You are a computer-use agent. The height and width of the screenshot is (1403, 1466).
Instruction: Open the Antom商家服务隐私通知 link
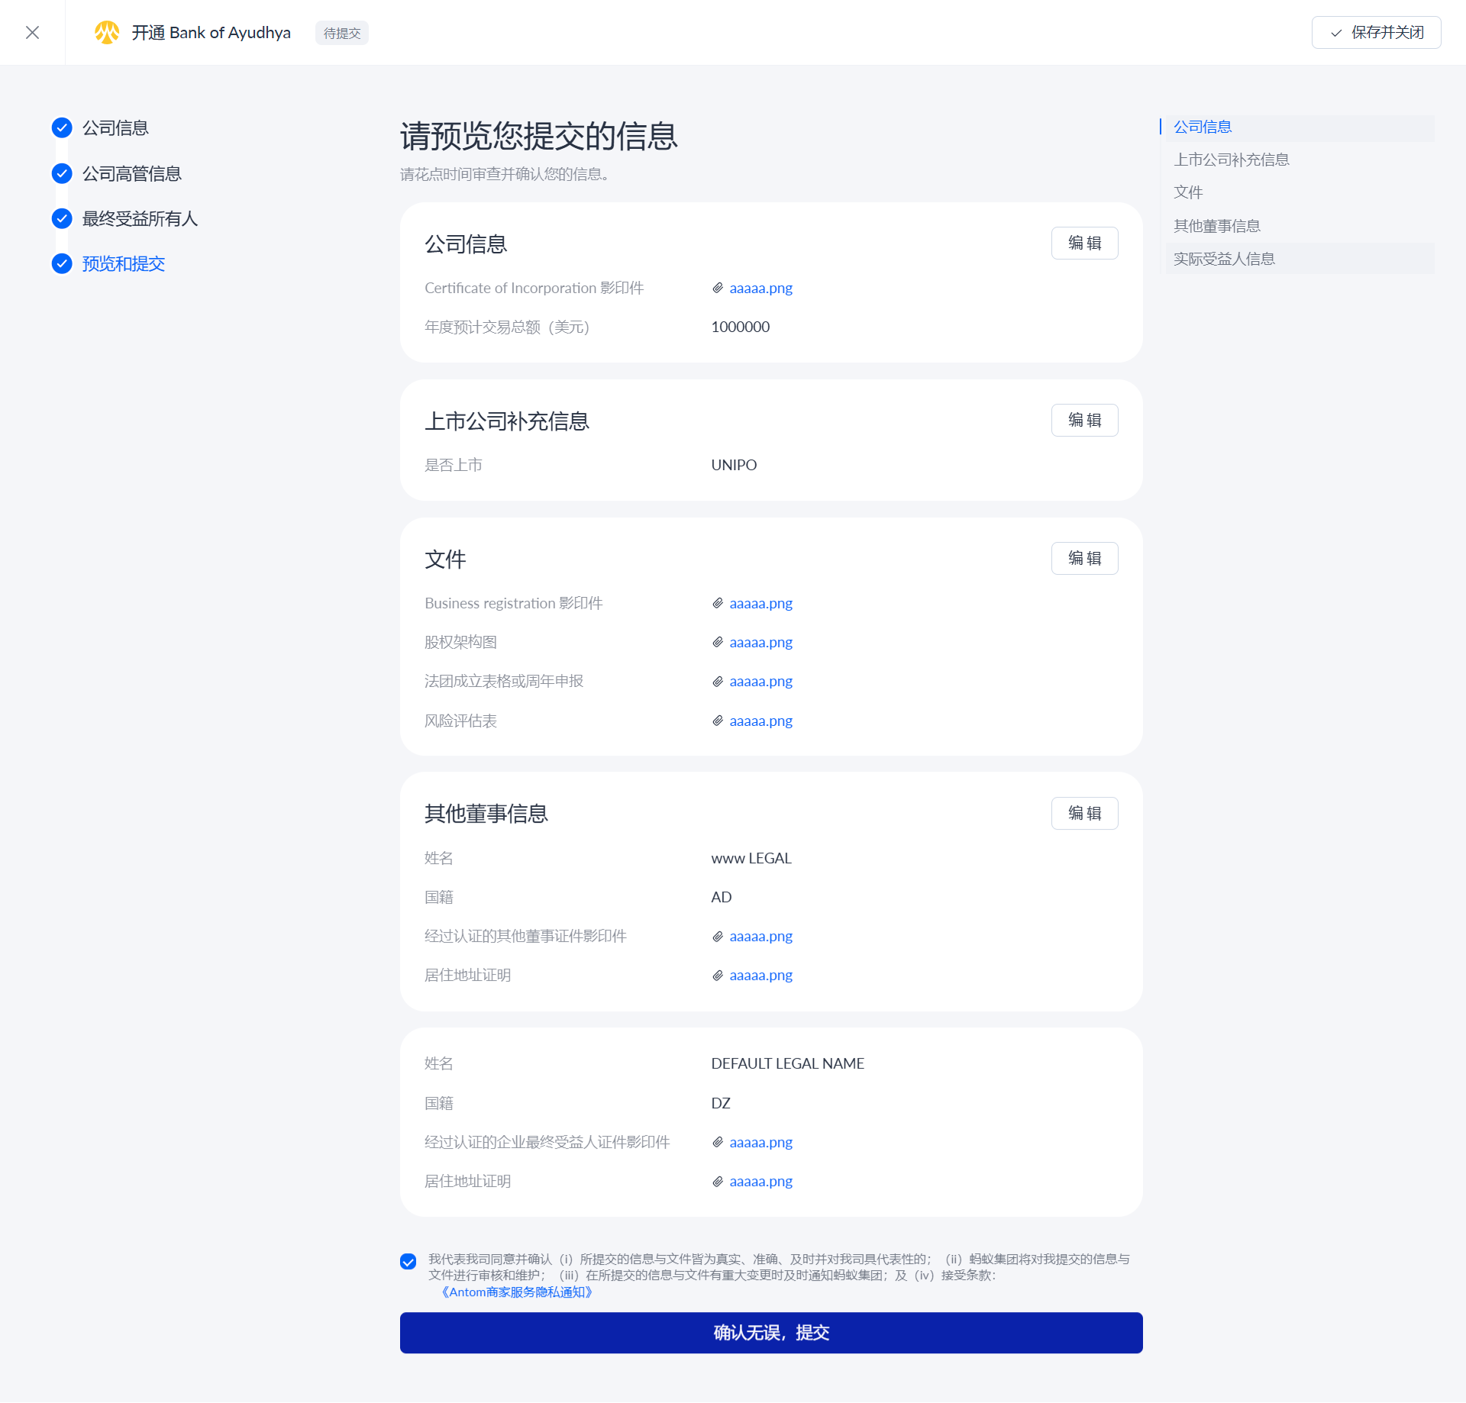coord(517,1292)
